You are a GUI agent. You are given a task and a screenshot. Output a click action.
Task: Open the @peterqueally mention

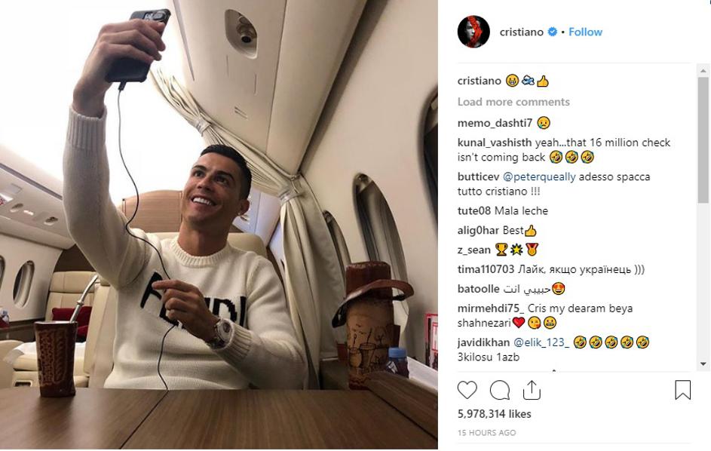click(x=539, y=176)
